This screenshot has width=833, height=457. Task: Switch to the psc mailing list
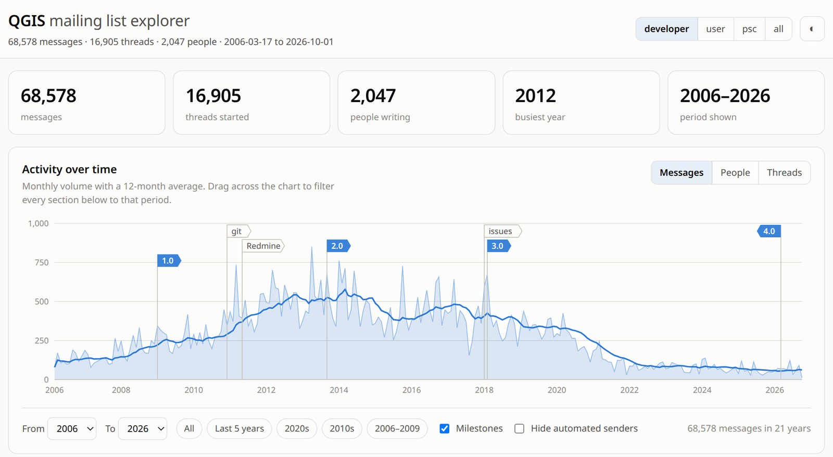pyautogui.click(x=749, y=29)
